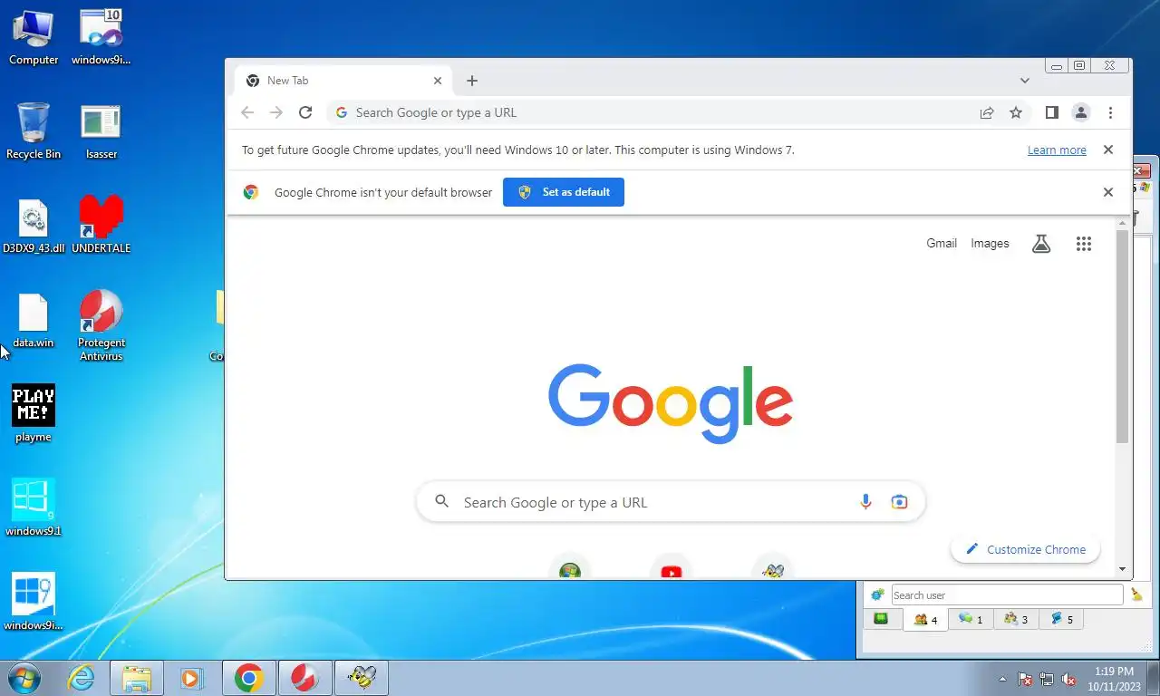Select the playme desktop icon
This screenshot has width=1160, height=696.
pyautogui.click(x=34, y=413)
